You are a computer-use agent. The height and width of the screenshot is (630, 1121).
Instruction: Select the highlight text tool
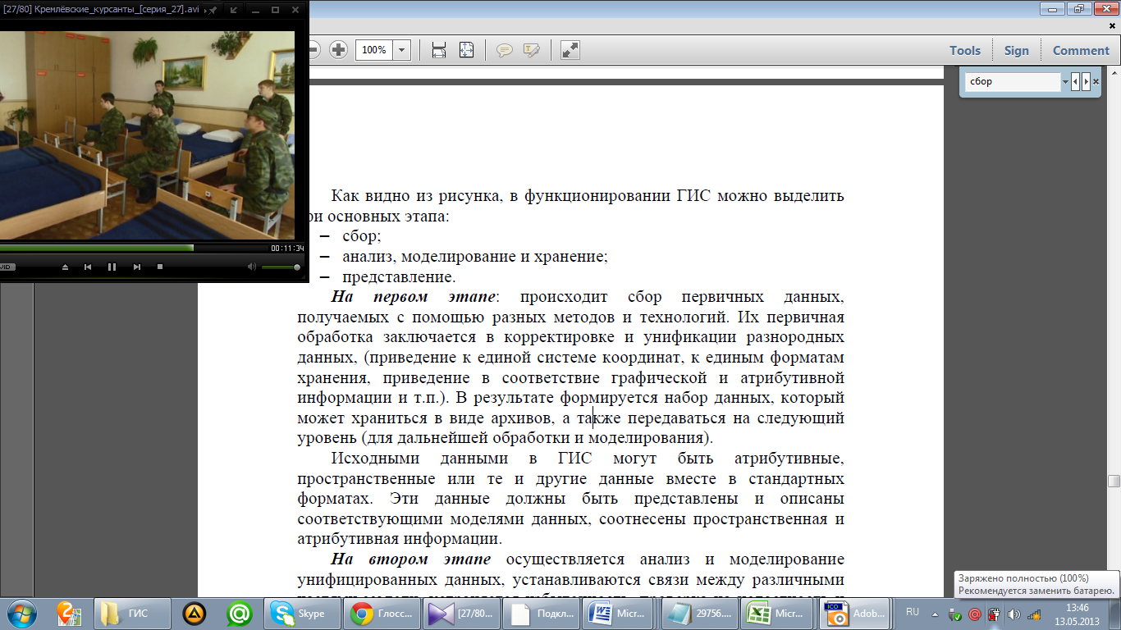(x=531, y=50)
